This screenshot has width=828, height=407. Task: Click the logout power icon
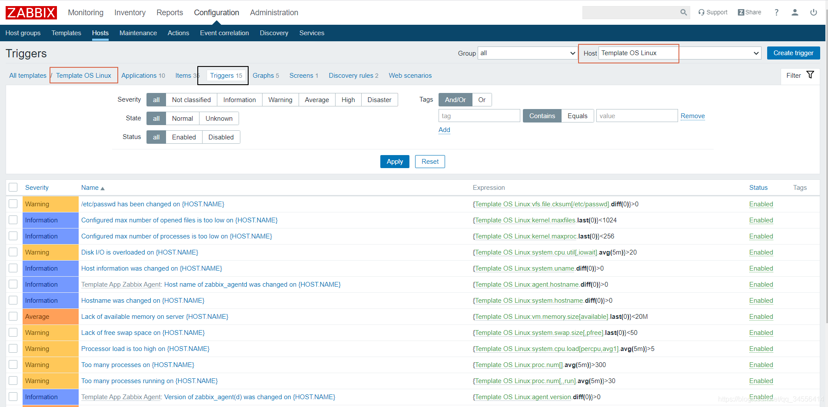(814, 12)
